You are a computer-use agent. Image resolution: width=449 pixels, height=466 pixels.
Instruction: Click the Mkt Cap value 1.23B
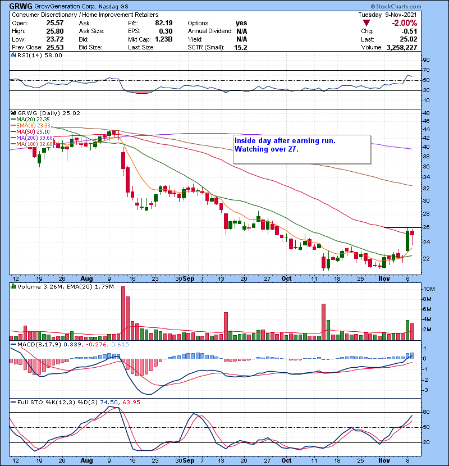tap(164, 39)
